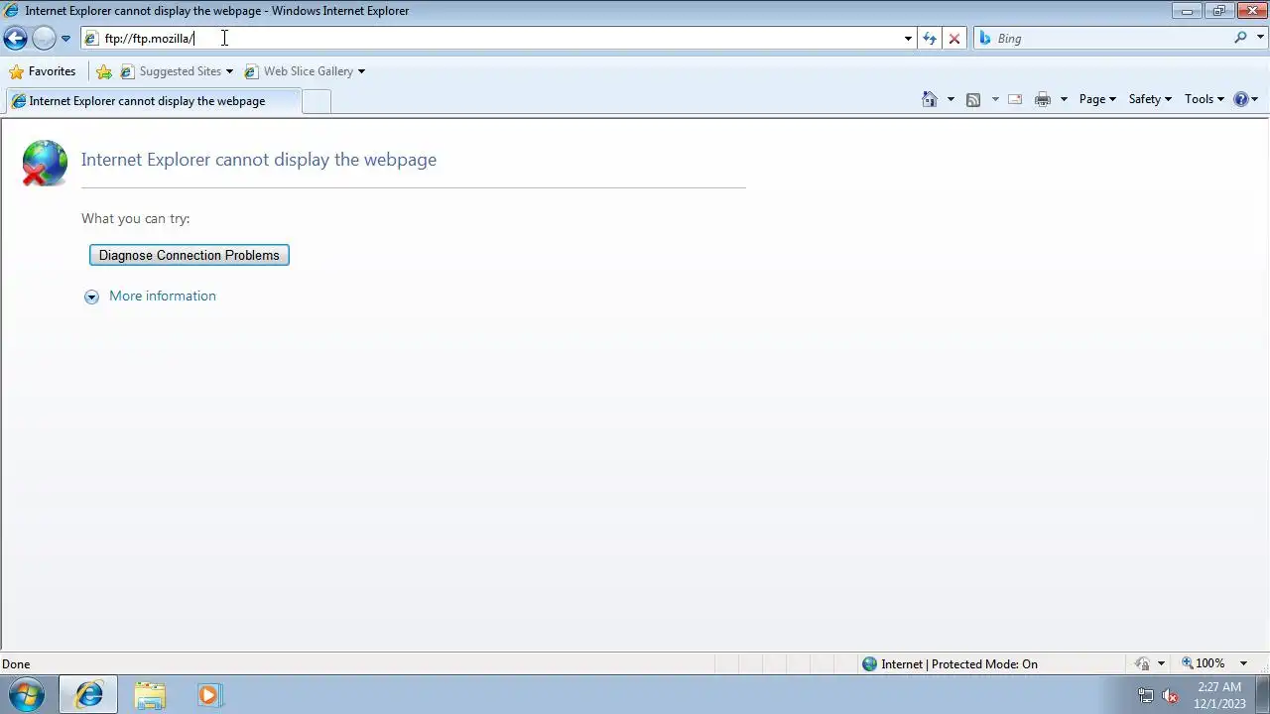Click the Read Mail envelope icon
The image size is (1270, 714).
(1015, 99)
